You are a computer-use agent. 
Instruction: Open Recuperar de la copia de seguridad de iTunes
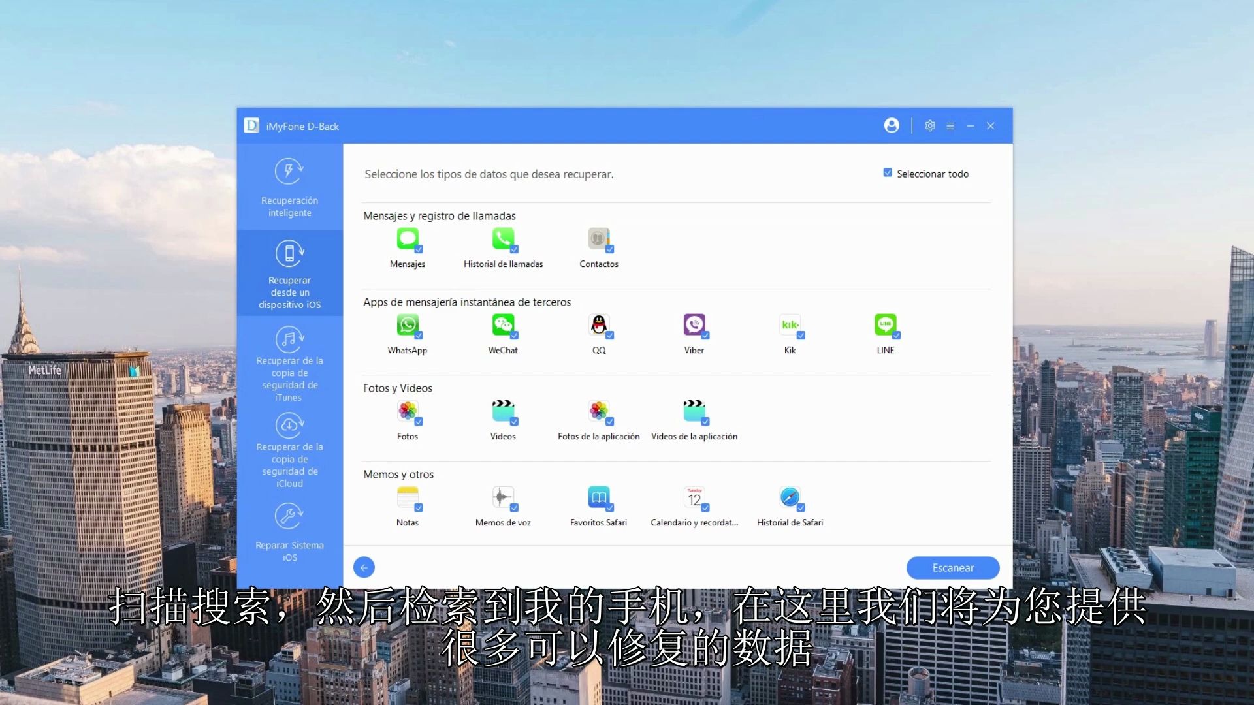click(289, 364)
